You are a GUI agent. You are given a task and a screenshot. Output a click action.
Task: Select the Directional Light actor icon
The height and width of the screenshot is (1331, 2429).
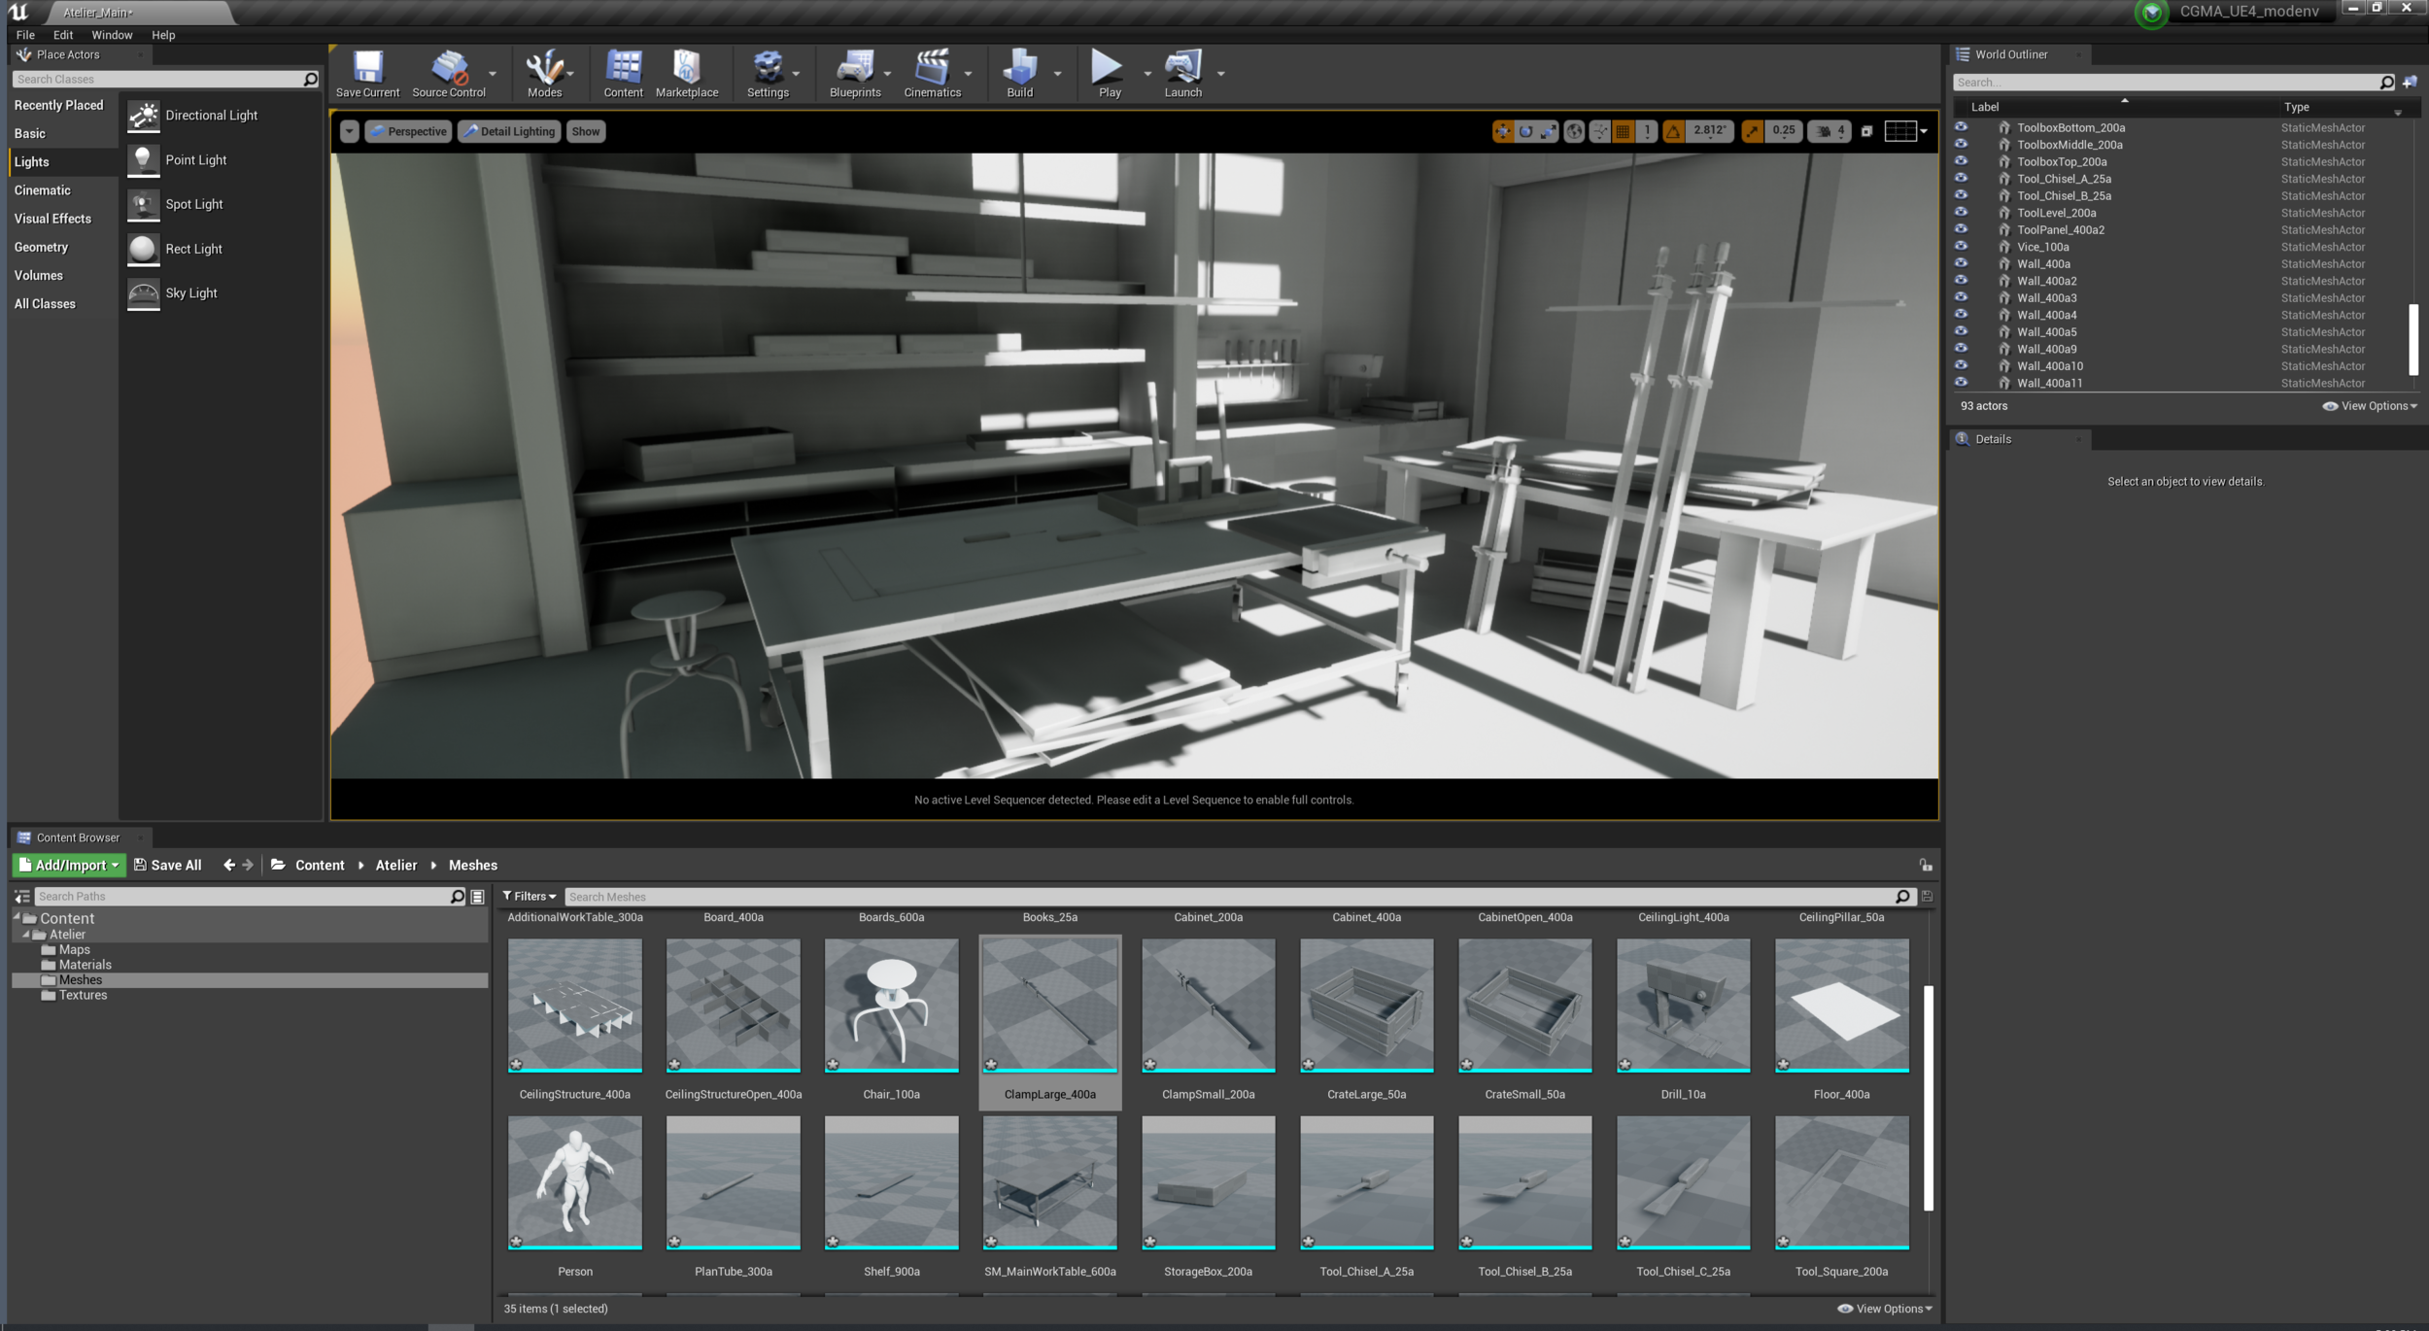point(144,116)
